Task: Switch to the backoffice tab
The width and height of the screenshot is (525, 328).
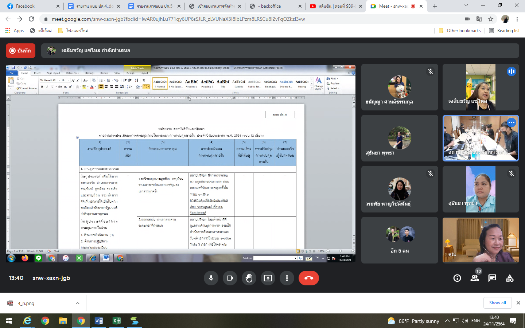Action: pos(271,6)
